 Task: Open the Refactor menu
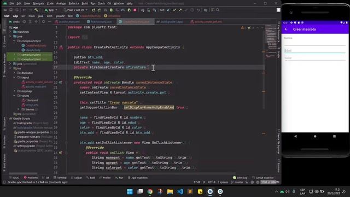coord(74,3)
